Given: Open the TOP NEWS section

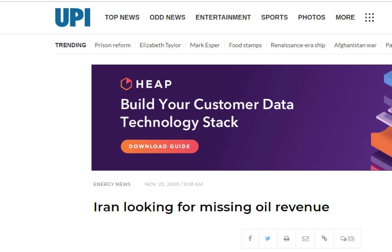Looking at the screenshot, I should [x=122, y=18].
